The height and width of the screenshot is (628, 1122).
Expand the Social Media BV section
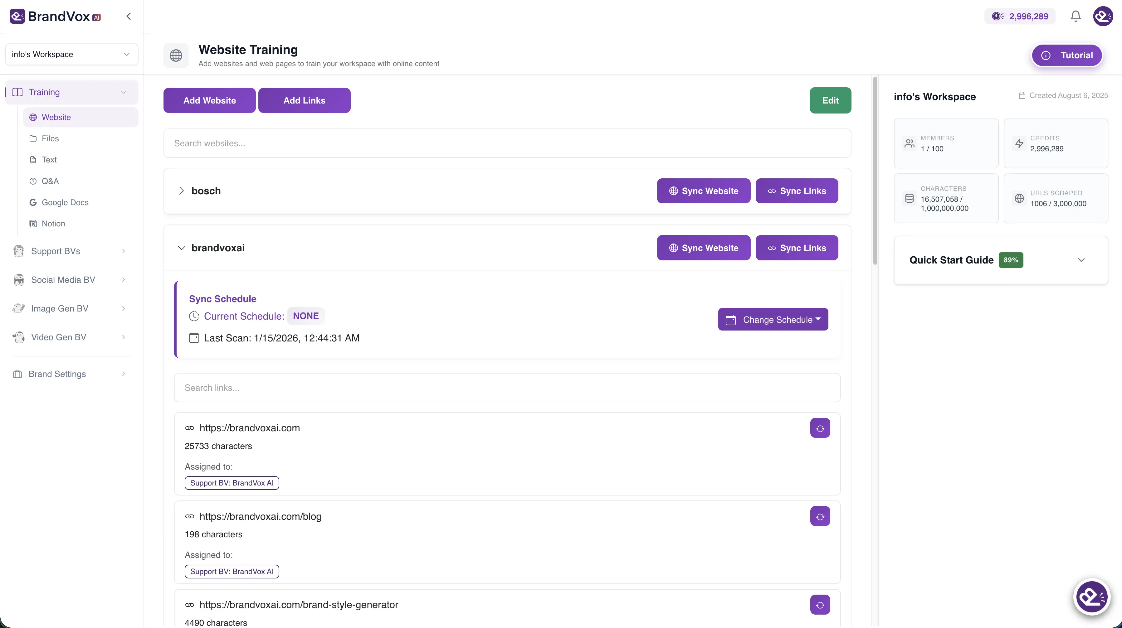pos(71,280)
